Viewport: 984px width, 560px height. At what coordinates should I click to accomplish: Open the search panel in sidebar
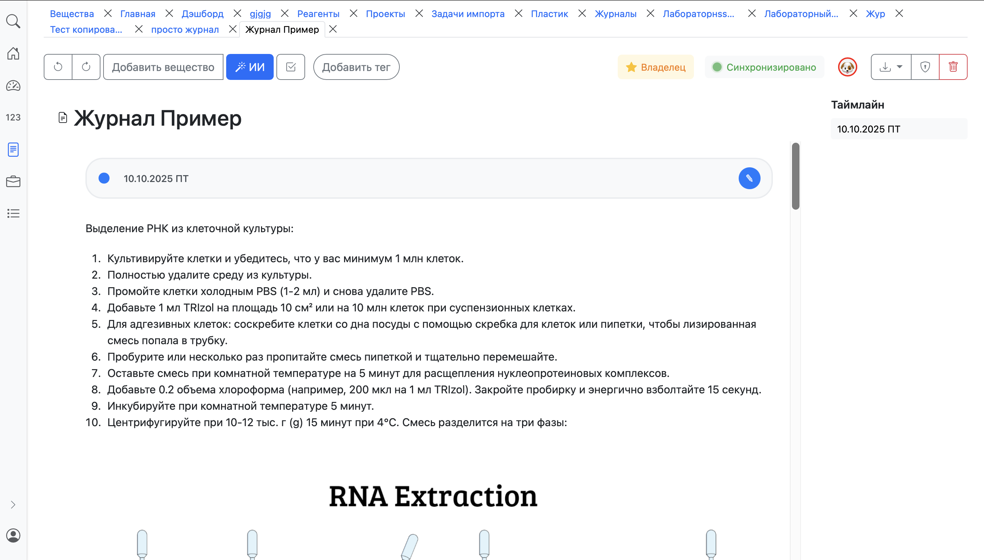[x=13, y=21]
